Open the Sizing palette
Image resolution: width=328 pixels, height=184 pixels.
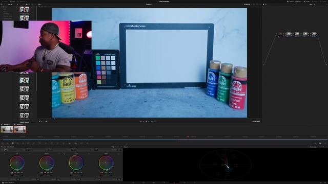click(81, 143)
